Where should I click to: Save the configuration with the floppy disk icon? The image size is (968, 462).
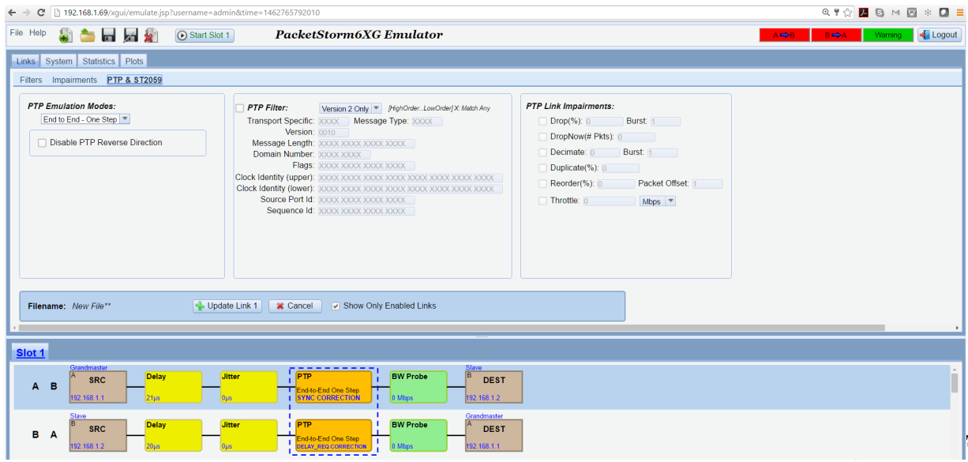click(109, 36)
